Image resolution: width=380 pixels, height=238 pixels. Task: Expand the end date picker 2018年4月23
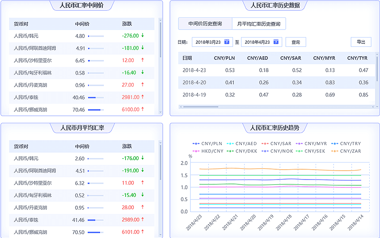click(261, 42)
